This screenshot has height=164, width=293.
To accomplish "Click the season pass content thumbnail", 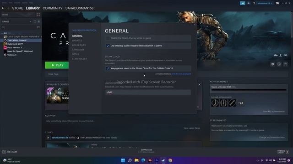I will (x=58, y=95).
